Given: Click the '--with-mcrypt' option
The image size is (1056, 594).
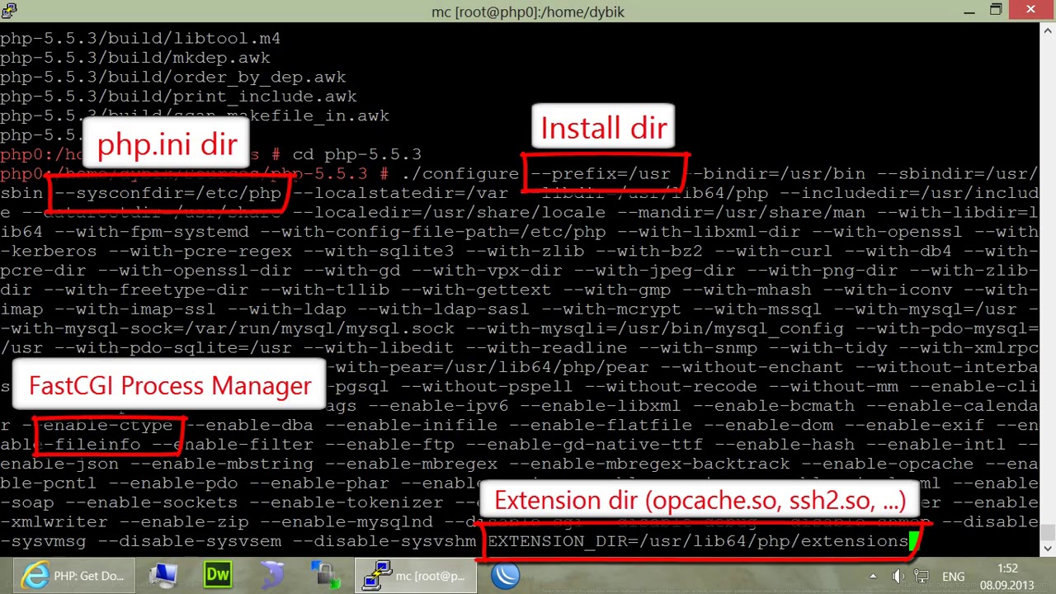Looking at the screenshot, I should (x=611, y=309).
